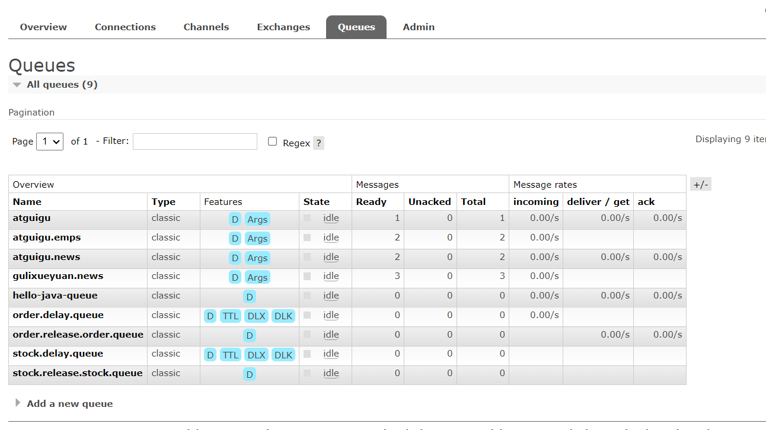Screen dimensions: 766x430
Task: Sort by the incoming rate column
Action: point(536,202)
